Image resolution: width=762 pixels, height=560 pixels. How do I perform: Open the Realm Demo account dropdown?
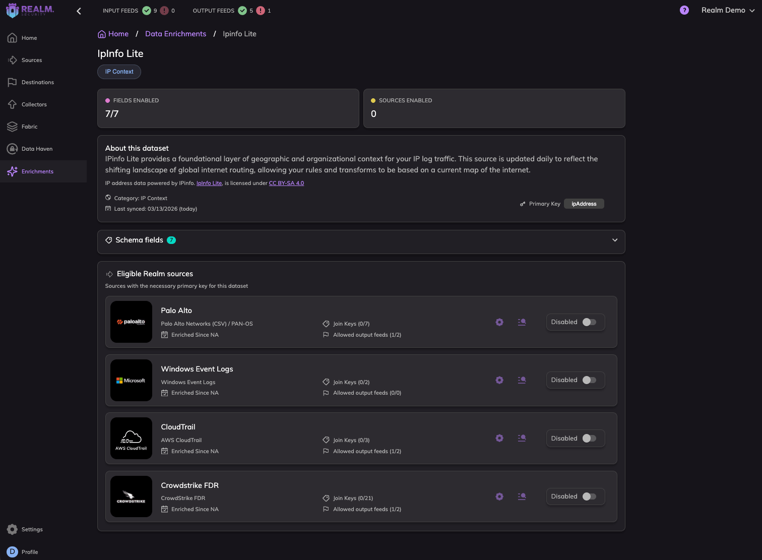pyautogui.click(x=728, y=10)
